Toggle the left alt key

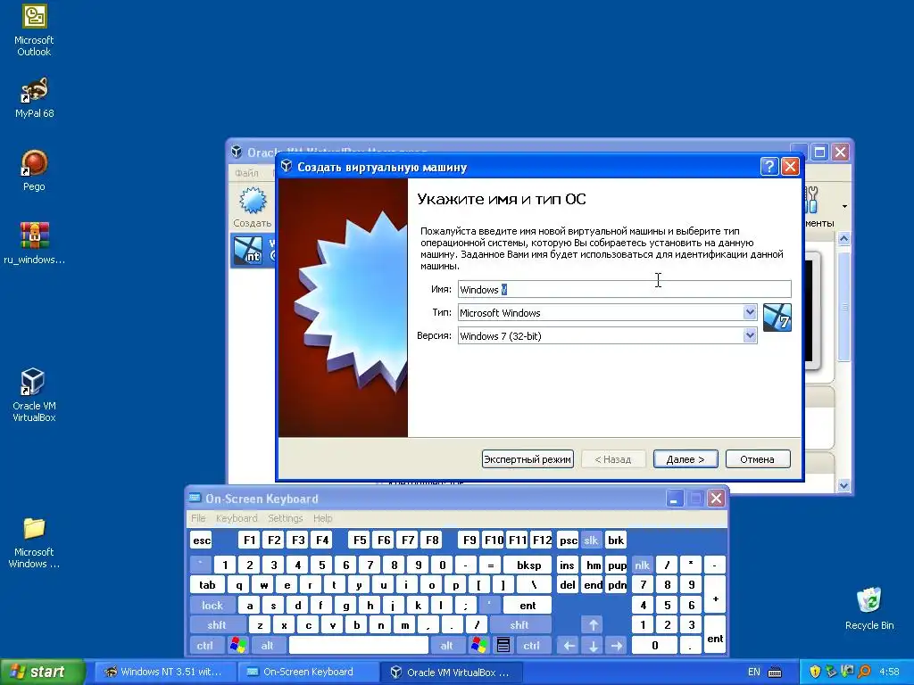tap(268, 646)
